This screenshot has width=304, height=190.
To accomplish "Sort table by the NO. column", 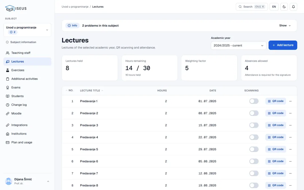I will click(x=70, y=91).
